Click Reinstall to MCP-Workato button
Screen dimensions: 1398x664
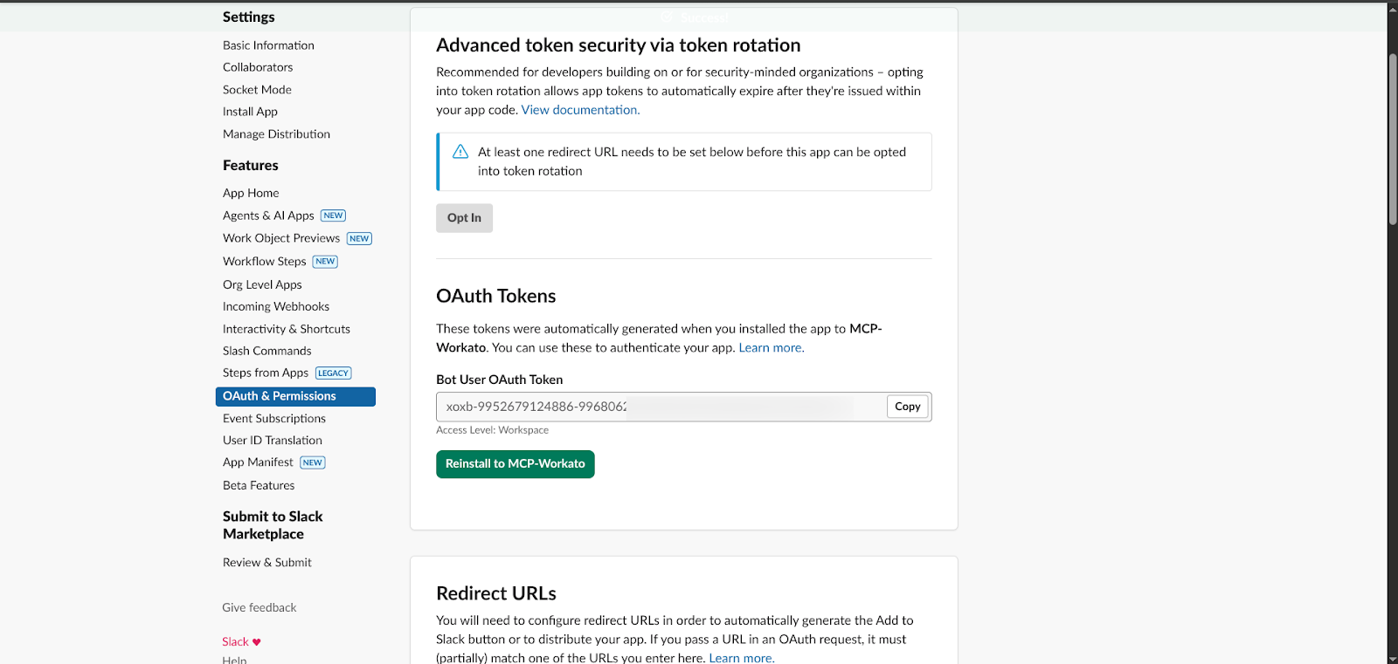pyautogui.click(x=515, y=464)
